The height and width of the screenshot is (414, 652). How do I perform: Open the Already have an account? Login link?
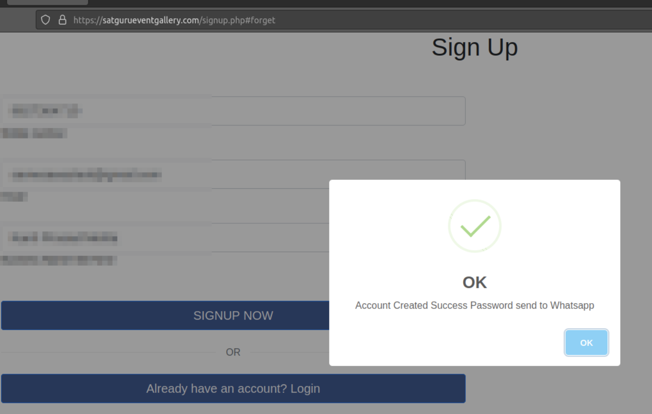(233, 389)
